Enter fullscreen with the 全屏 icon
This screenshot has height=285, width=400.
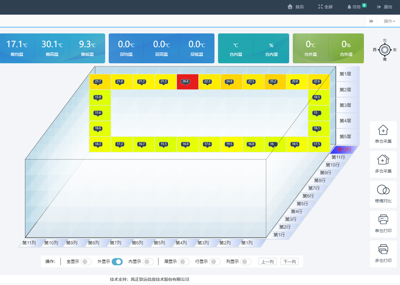[320, 7]
